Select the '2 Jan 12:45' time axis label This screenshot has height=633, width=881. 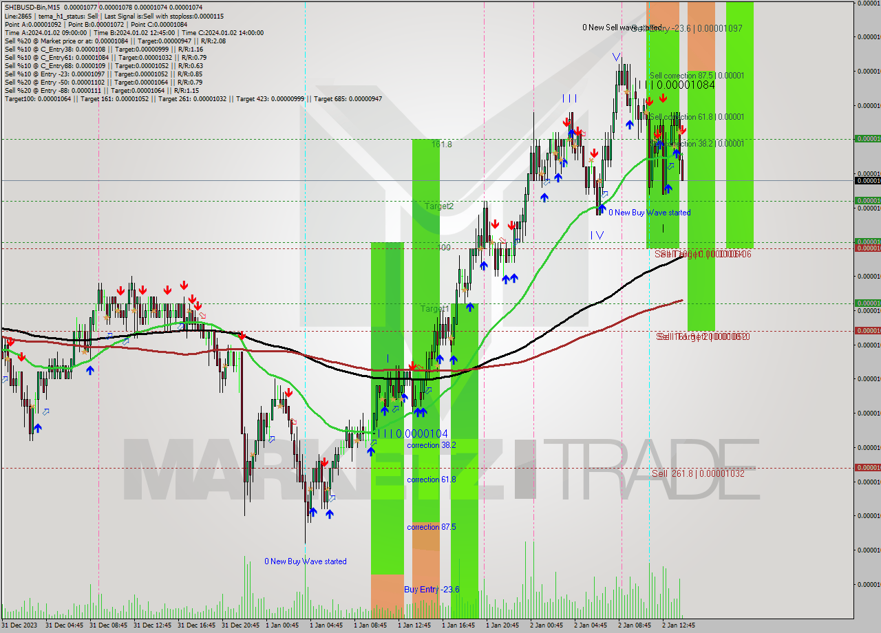pyautogui.click(x=679, y=625)
